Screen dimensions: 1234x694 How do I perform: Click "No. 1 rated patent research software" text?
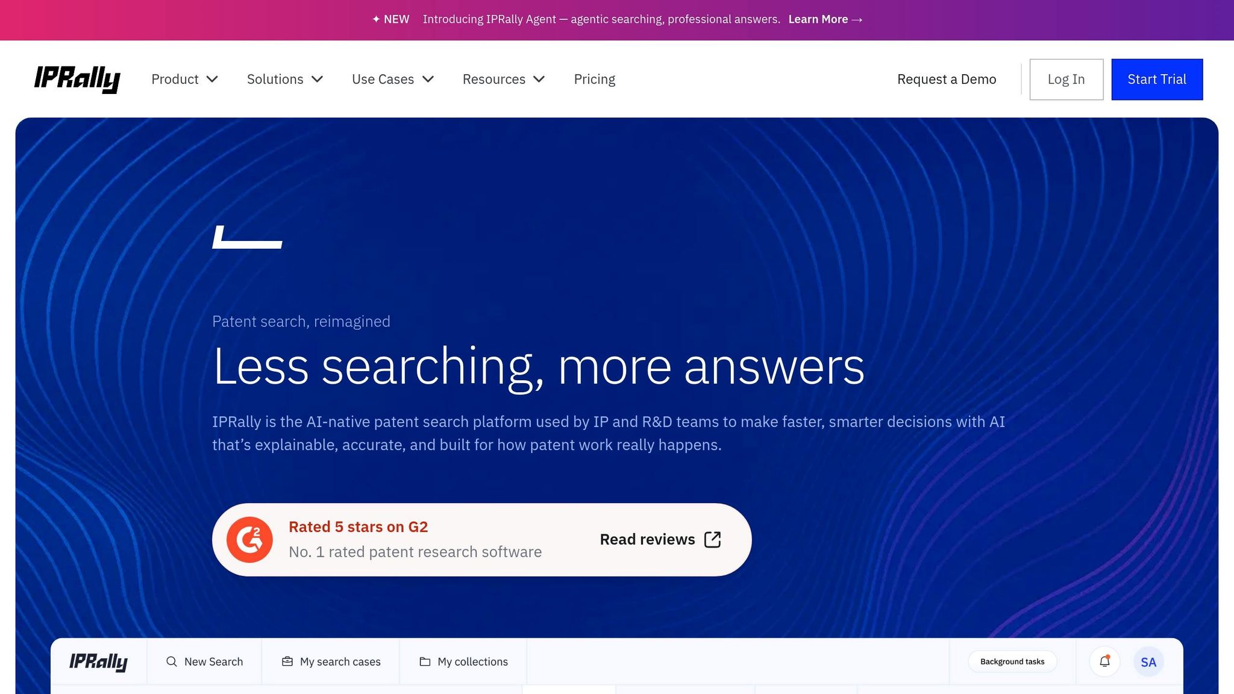[x=415, y=552]
